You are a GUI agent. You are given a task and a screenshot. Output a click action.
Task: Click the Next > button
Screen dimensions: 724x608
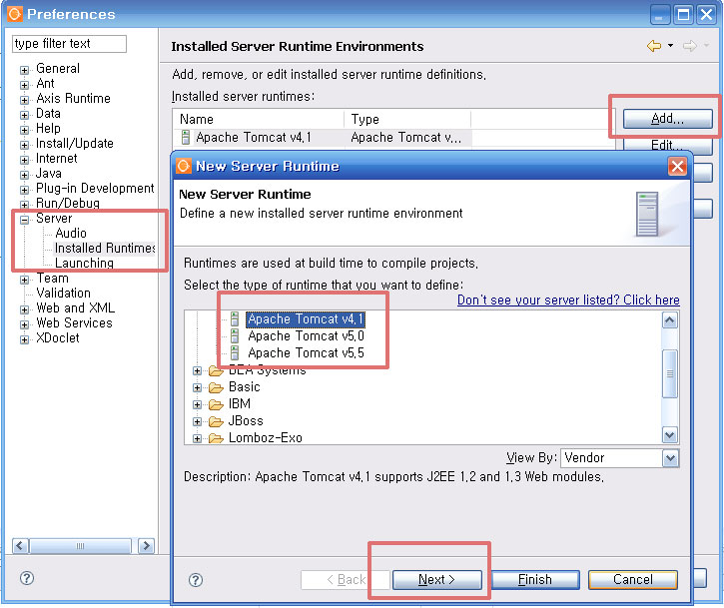tap(436, 579)
